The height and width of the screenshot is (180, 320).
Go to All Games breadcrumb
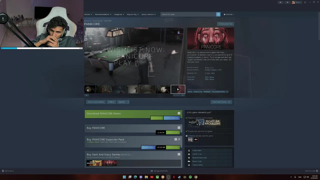coord(87,21)
